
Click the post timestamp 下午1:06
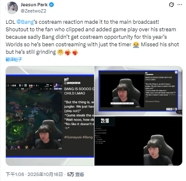coord(15,174)
